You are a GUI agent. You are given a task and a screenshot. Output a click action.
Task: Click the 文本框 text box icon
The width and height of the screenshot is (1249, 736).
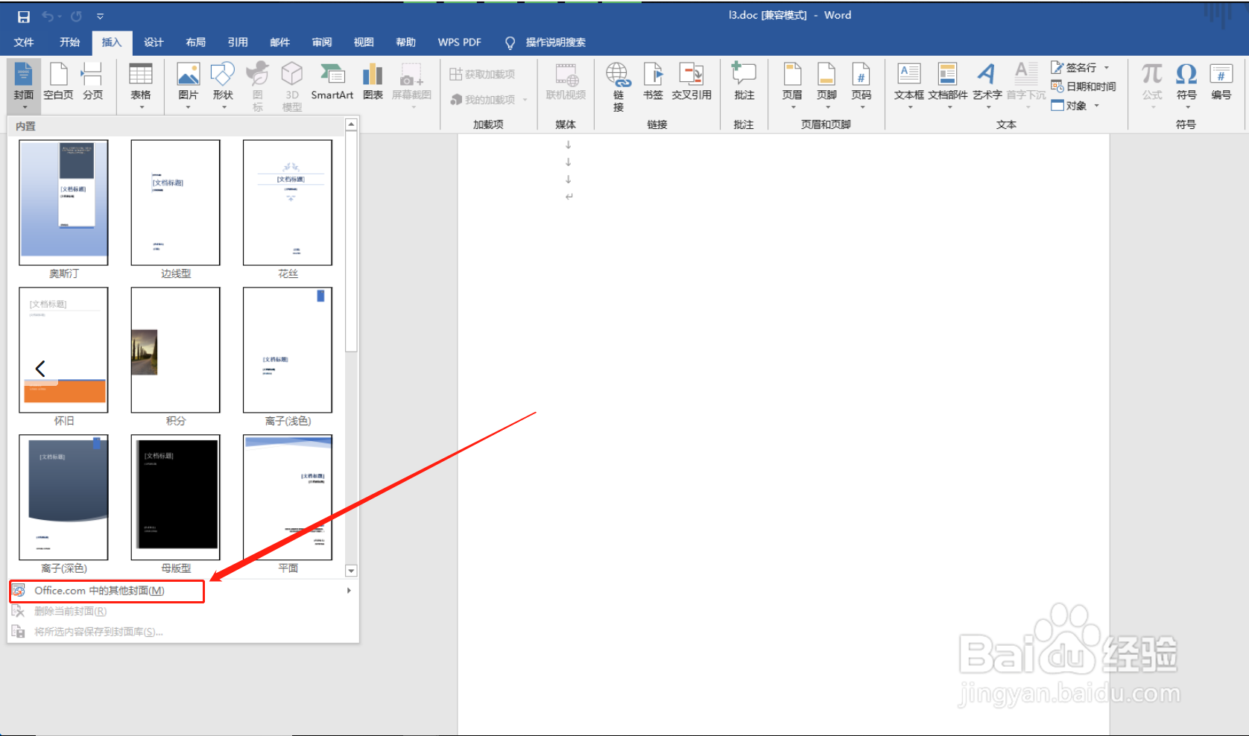tap(909, 75)
